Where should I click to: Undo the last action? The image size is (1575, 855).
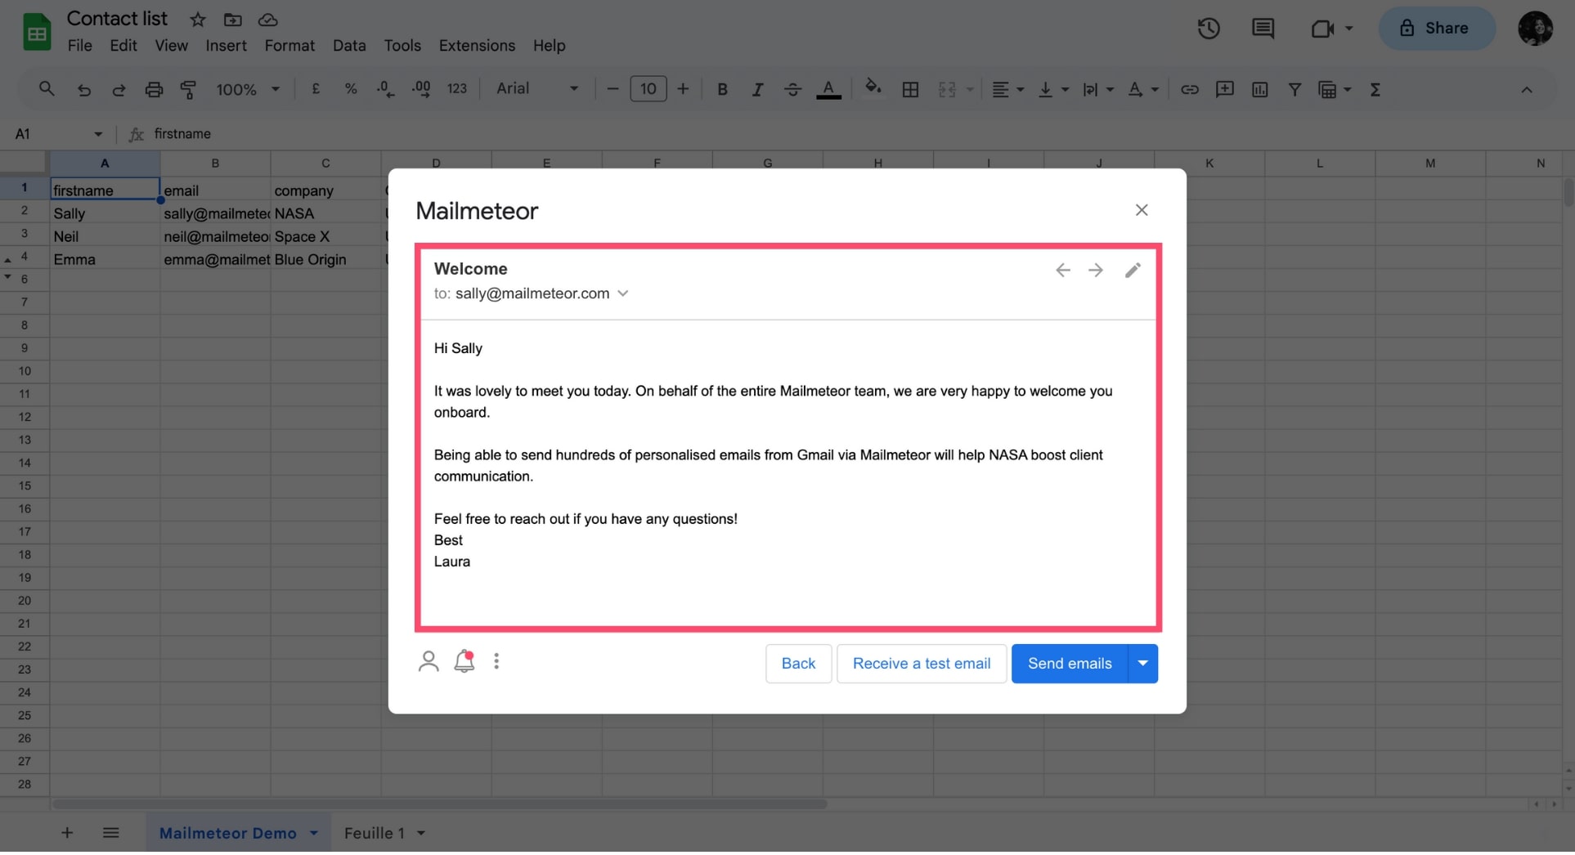(83, 90)
